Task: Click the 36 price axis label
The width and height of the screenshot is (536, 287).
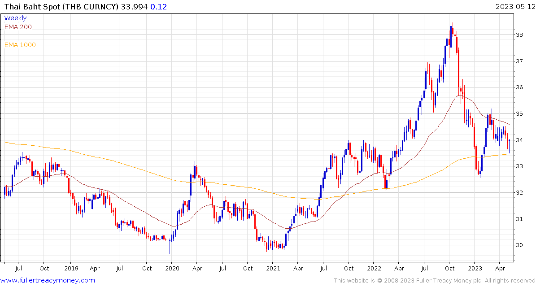Action: pos(519,87)
